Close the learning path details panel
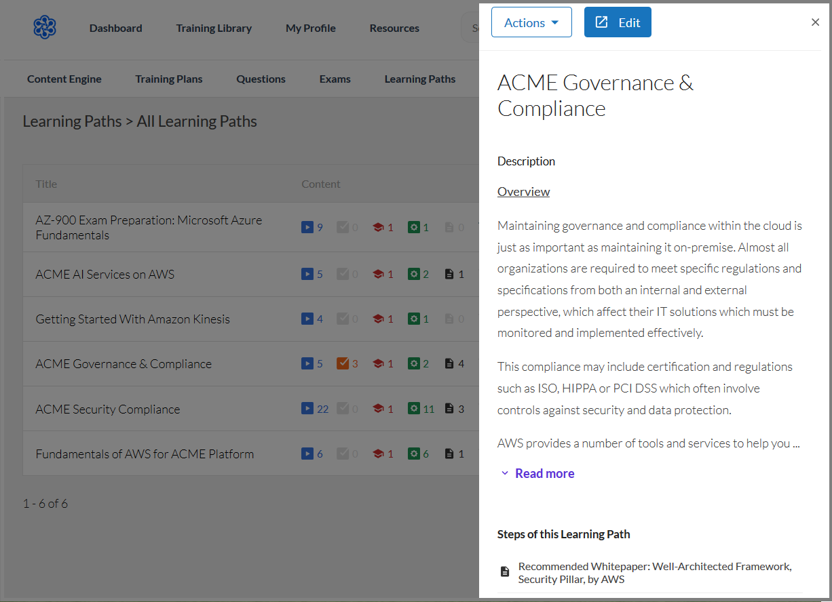 click(x=815, y=22)
